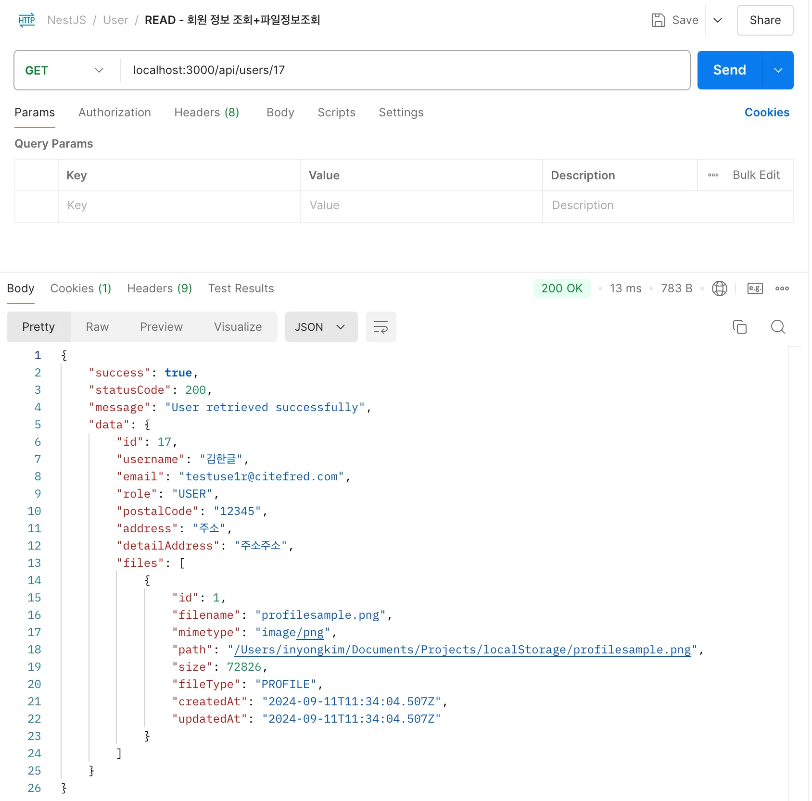Click the request URL field
The width and height of the screenshot is (812, 801).
(x=404, y=70)
